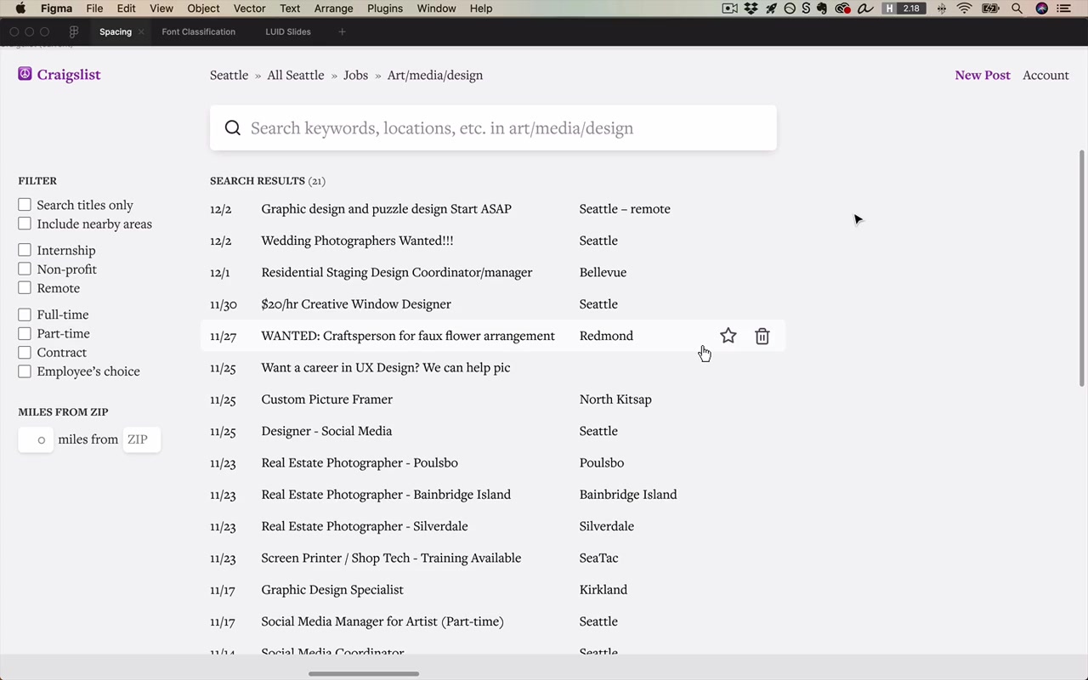
Task: Open Residential Staging Design Coordinator/manager listing
Action: pyautogui.click(x=397, y=273)
